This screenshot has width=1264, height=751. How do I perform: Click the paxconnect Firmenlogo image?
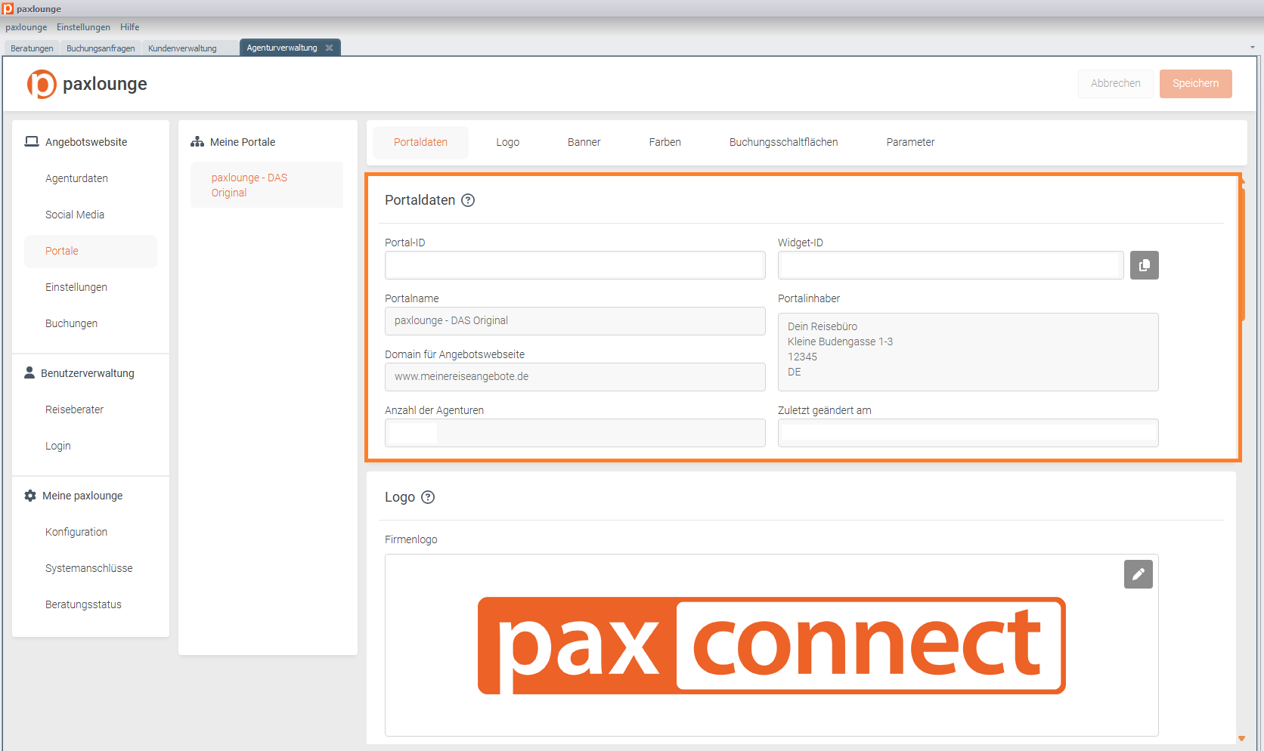tap(772, 646)
